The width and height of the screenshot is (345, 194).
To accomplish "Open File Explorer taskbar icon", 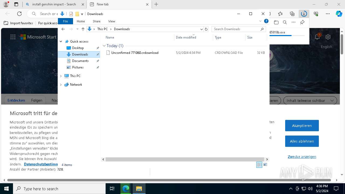I will (x=139, y=189).
